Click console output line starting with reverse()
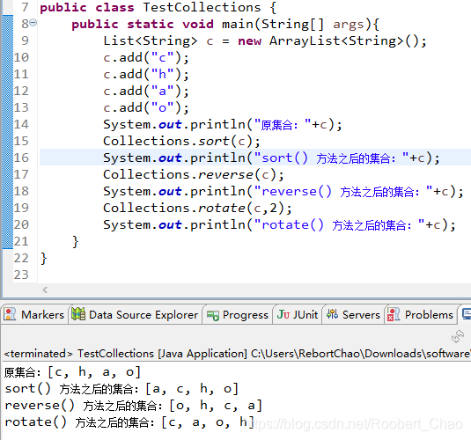 click(134, 406)
